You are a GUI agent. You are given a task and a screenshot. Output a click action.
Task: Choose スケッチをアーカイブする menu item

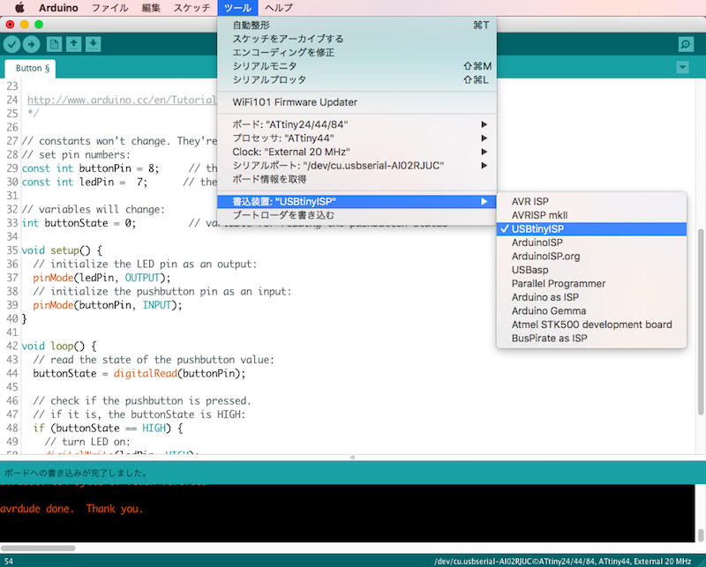pos(357,39)
